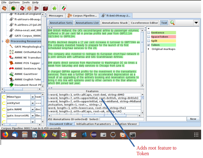Viewport: 203px width, 158px height.
Task: Click the Token green color swatch
Action: point(163,45)
